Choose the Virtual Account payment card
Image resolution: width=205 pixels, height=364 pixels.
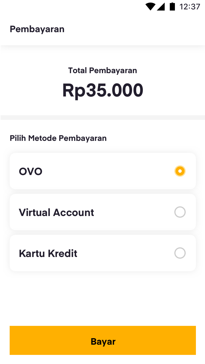pyautogui.click(x=119, y=212)
